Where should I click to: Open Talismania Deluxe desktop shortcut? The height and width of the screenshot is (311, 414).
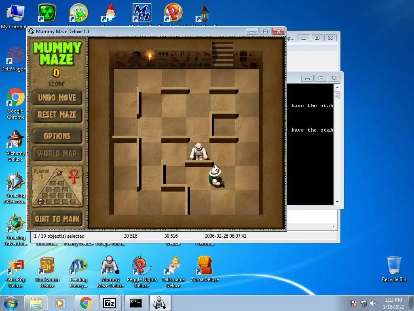pyautogui.click(x=173, y=273)
